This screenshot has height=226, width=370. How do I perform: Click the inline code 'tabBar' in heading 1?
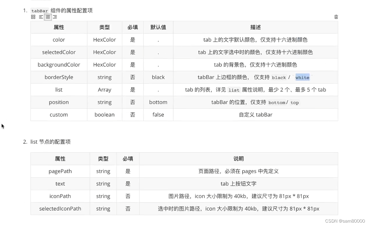[x=40, y=11]
